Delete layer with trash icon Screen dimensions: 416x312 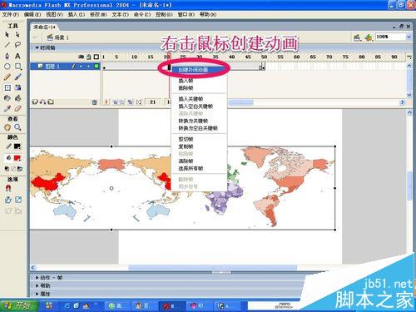click(94, 102)
